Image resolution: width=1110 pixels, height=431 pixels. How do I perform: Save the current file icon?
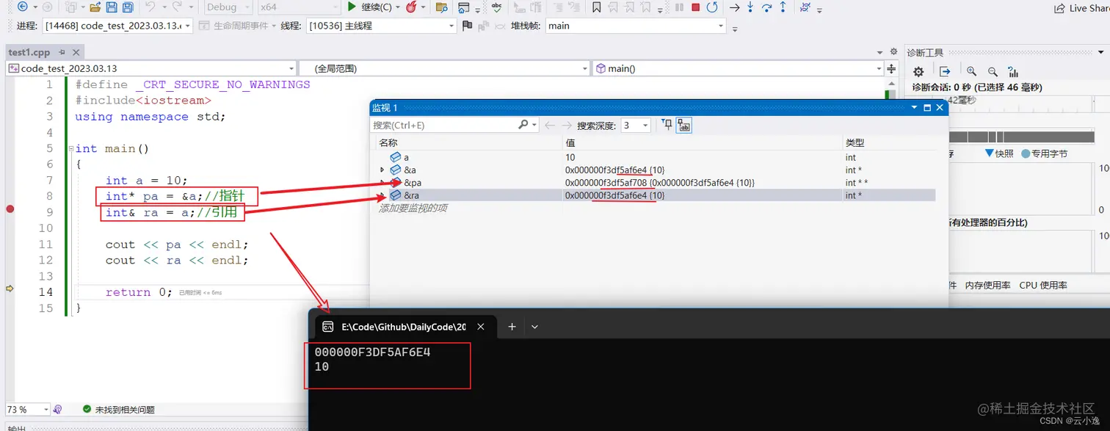coord(112,7)
